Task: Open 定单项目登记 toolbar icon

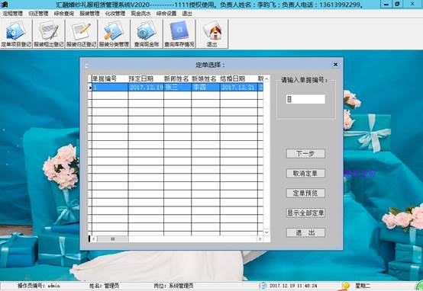Action: tap(16, 34)
